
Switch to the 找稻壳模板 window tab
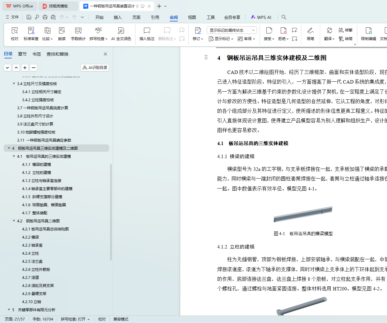pos(58,6)
